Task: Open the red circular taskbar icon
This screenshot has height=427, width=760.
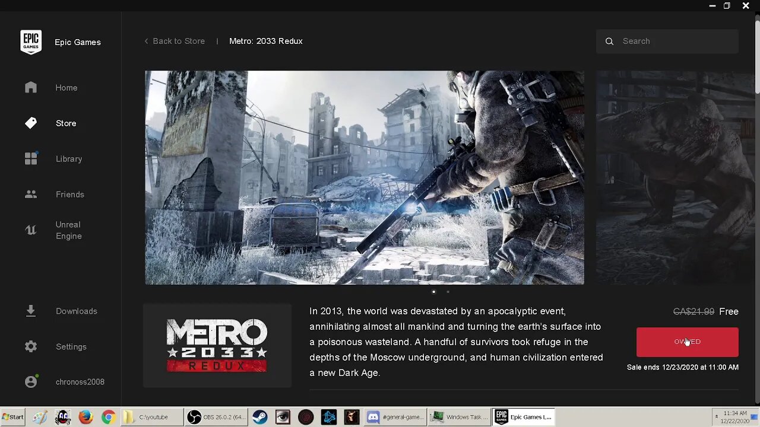Action: tap(306, 417)
